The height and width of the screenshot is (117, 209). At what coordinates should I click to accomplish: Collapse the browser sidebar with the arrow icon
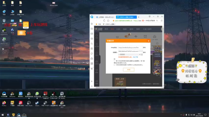click(x=92, y=86)
